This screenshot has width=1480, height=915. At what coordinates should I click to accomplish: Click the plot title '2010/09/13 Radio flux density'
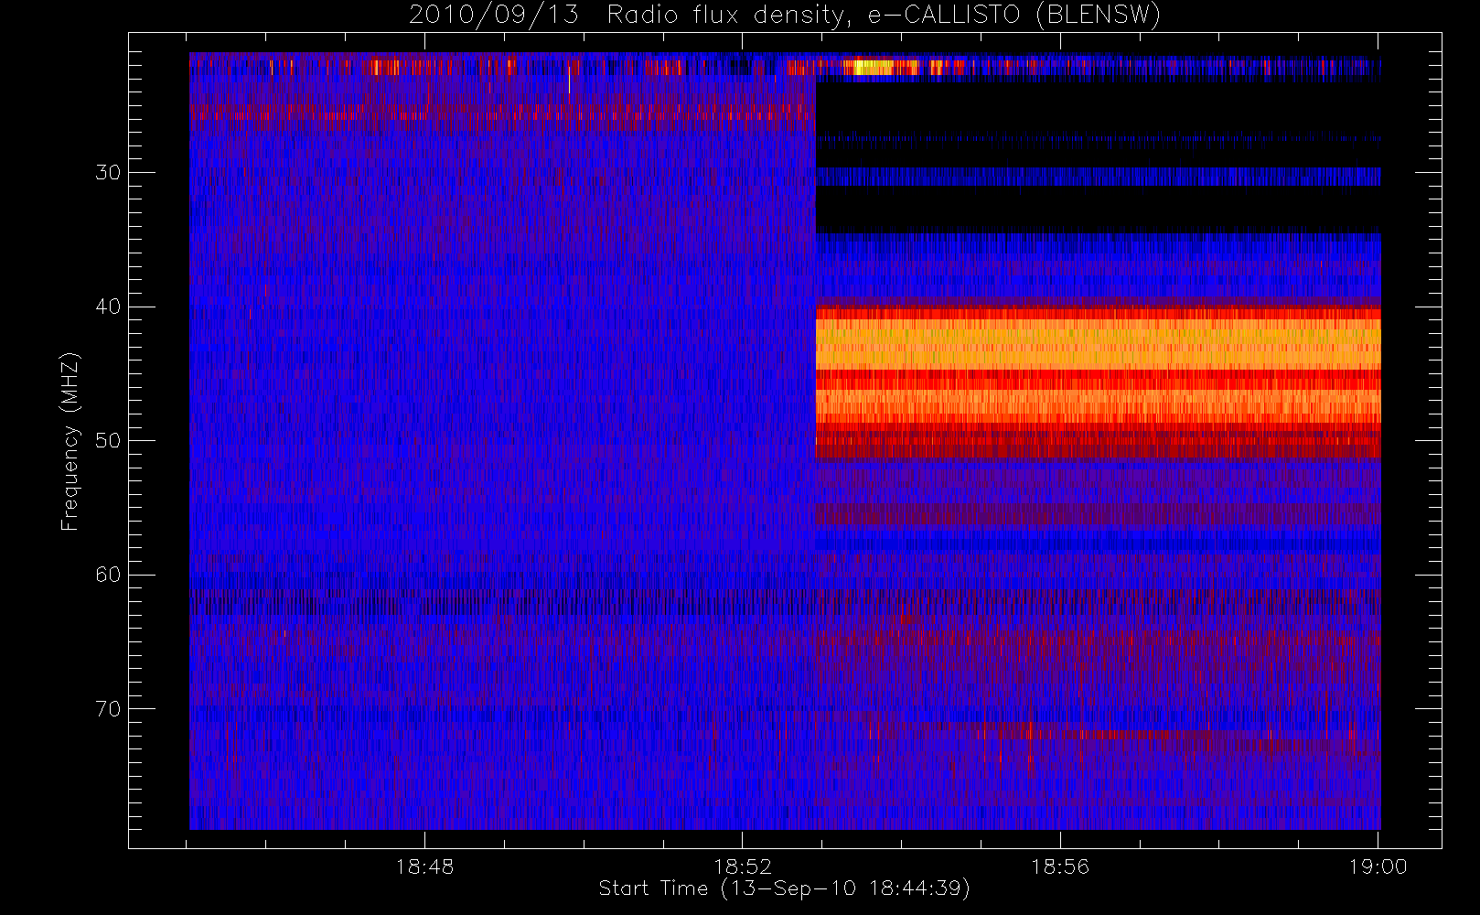click(630, 16)
